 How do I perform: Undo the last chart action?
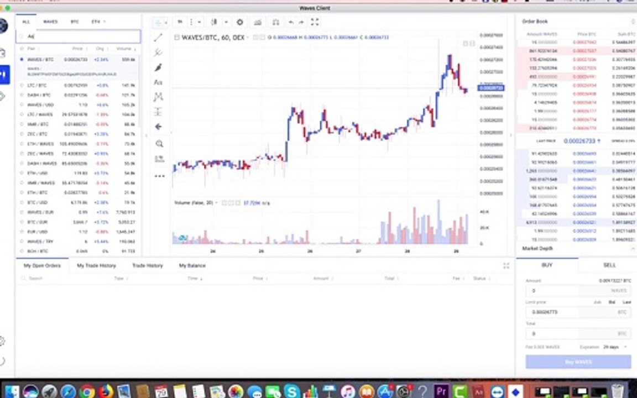point(291,22)
